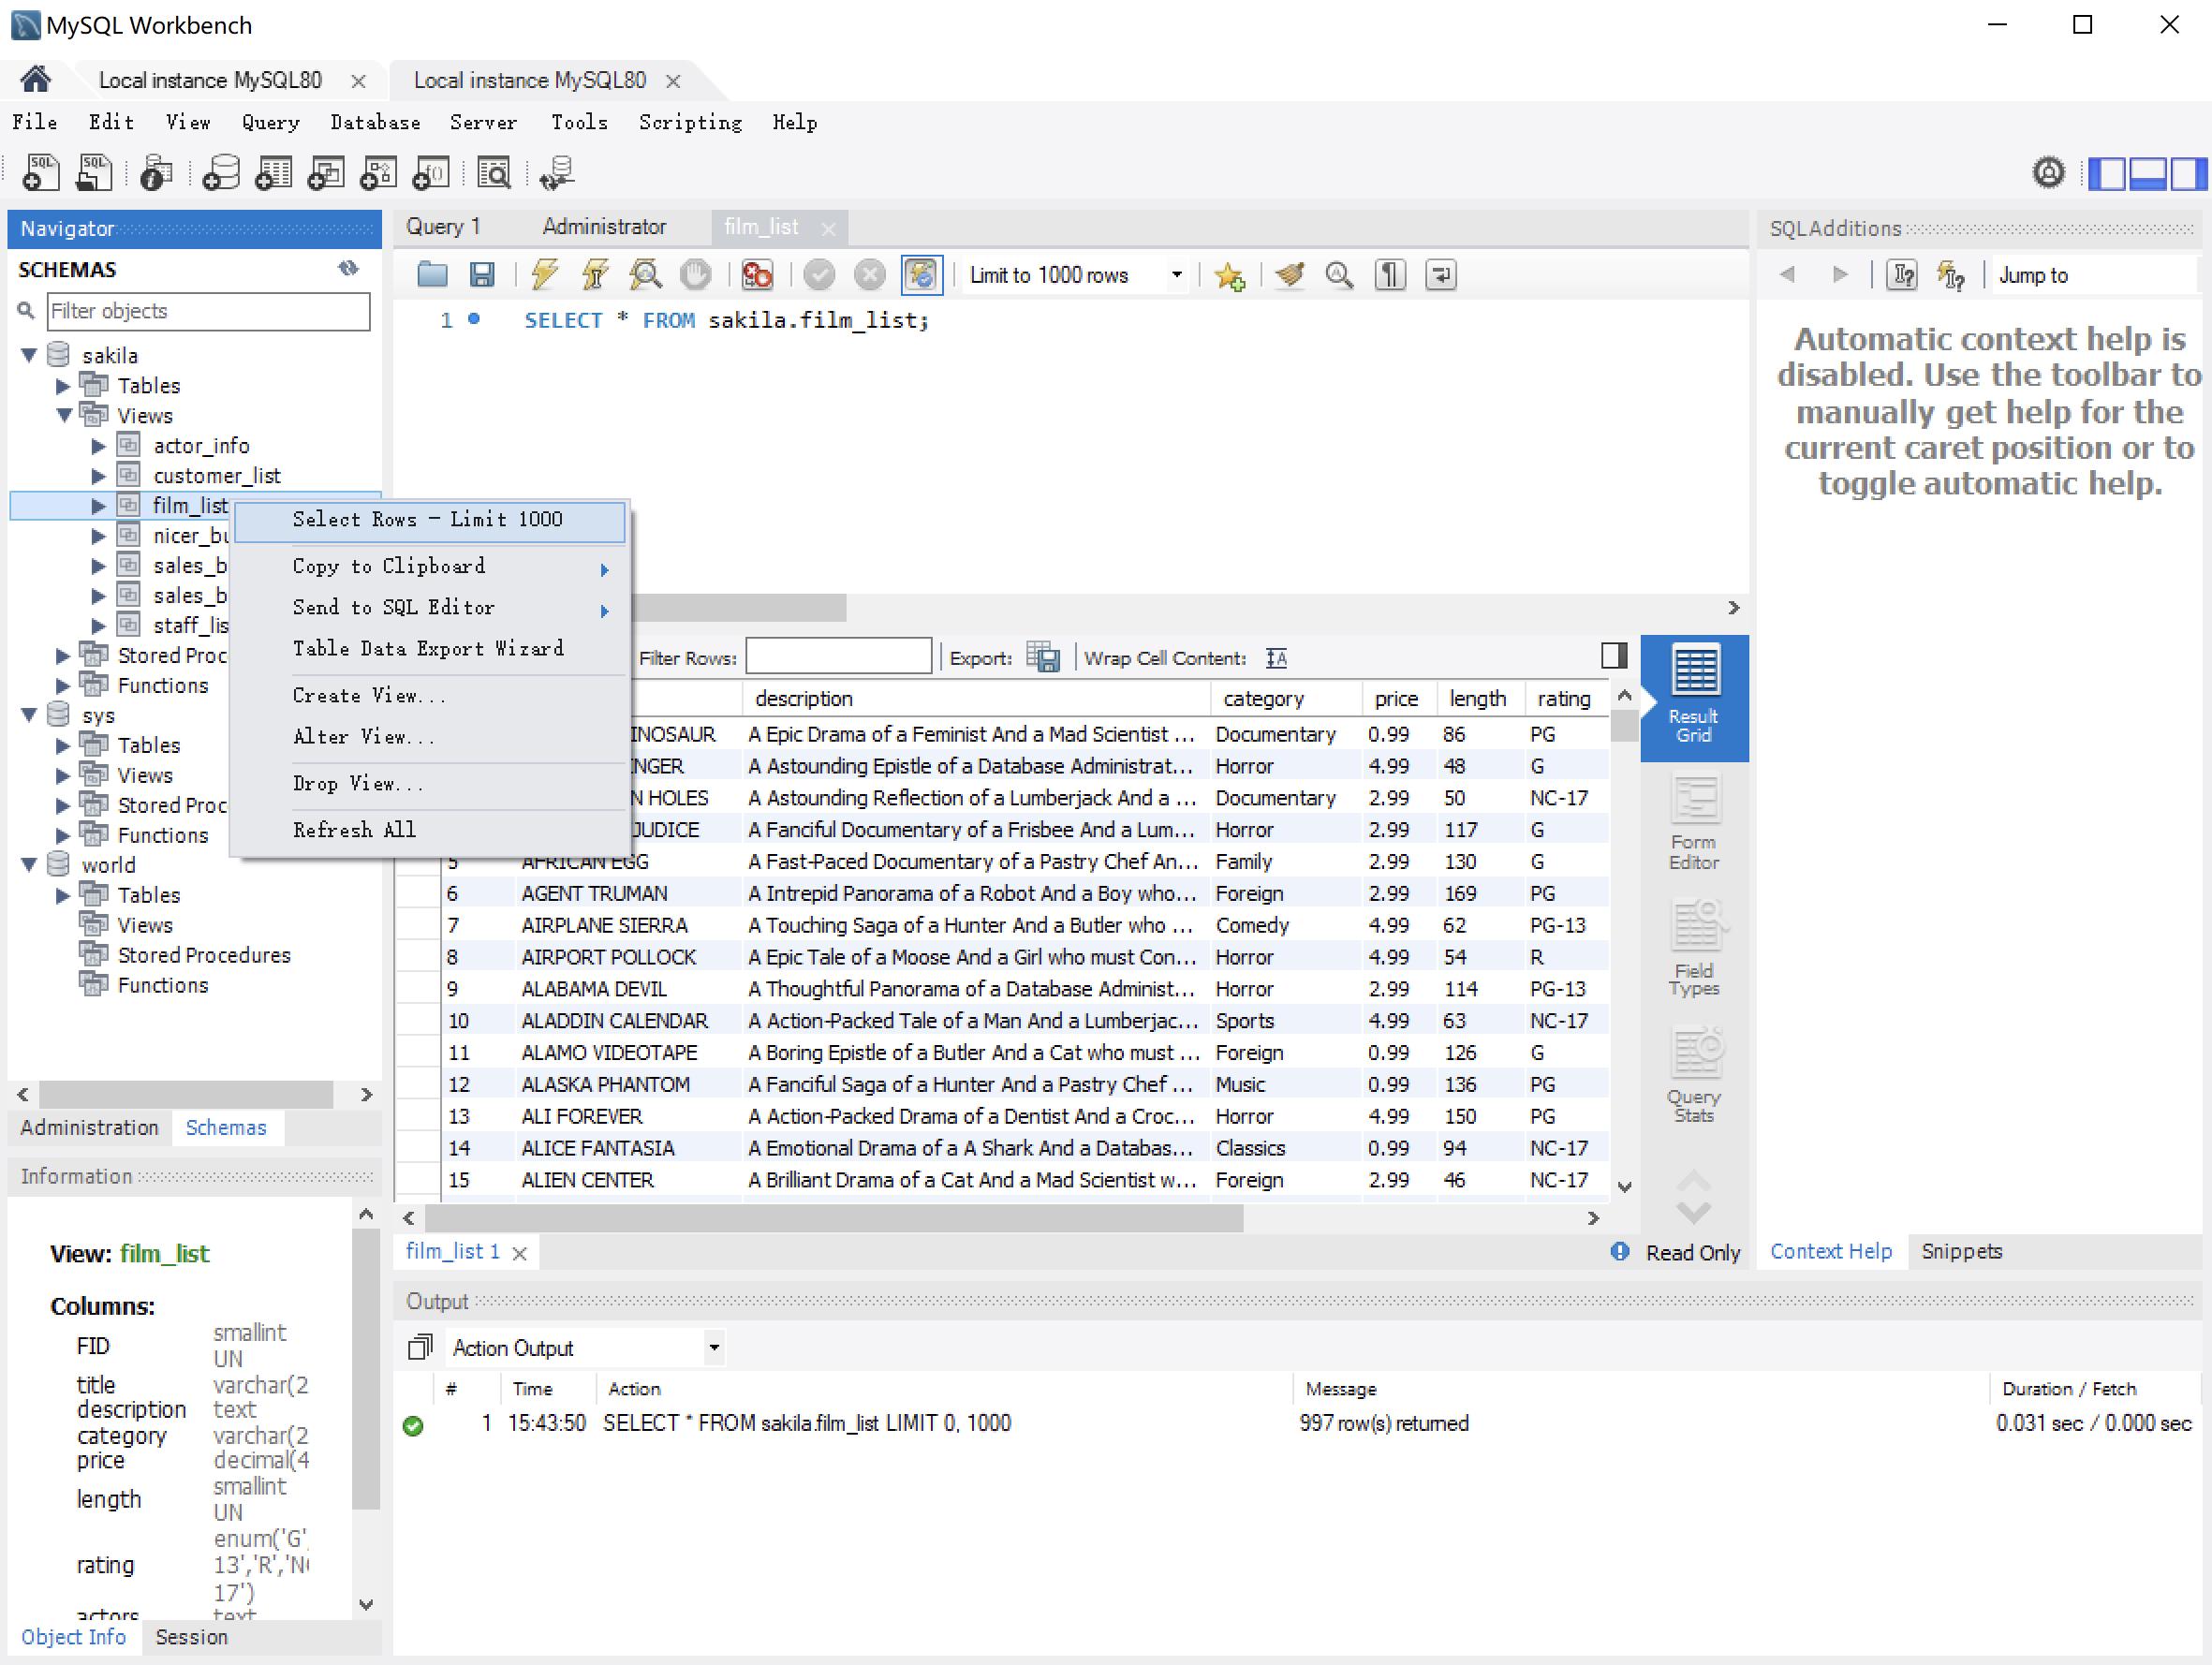Click the Filter Rows input box

click(838, 657)
